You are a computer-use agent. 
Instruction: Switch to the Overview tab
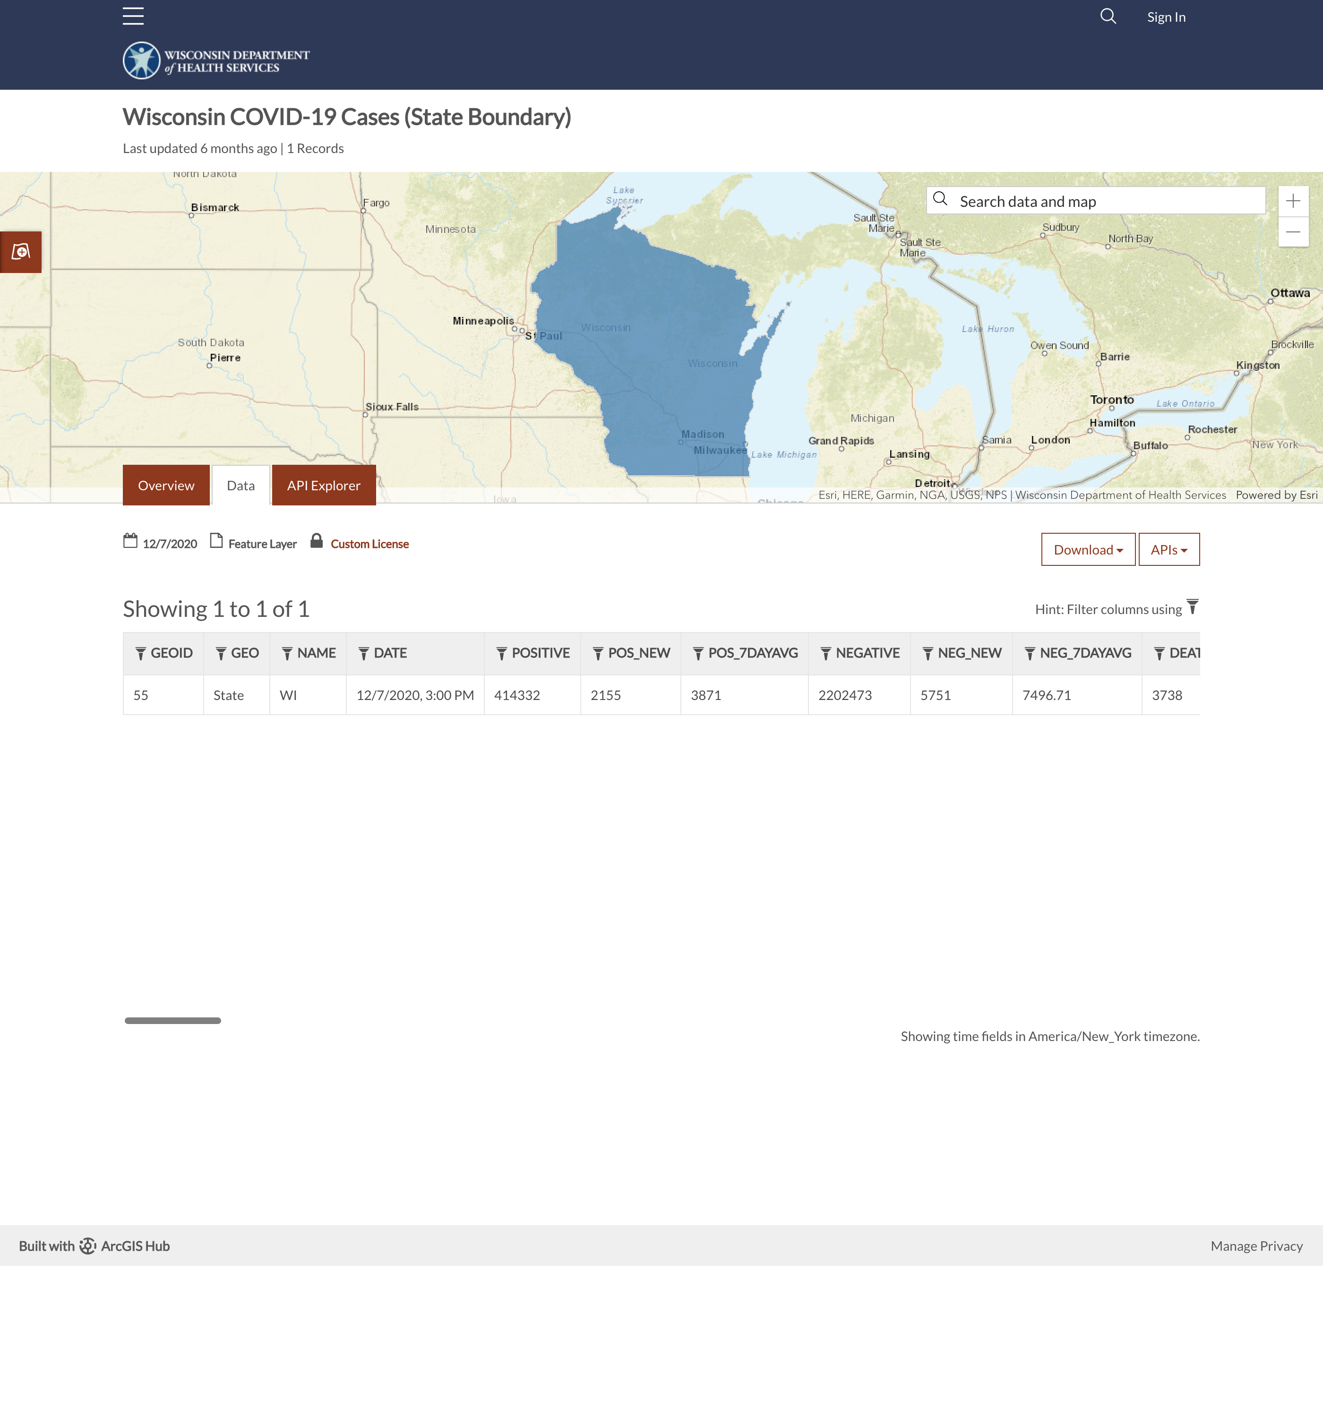tap(165, 486)
